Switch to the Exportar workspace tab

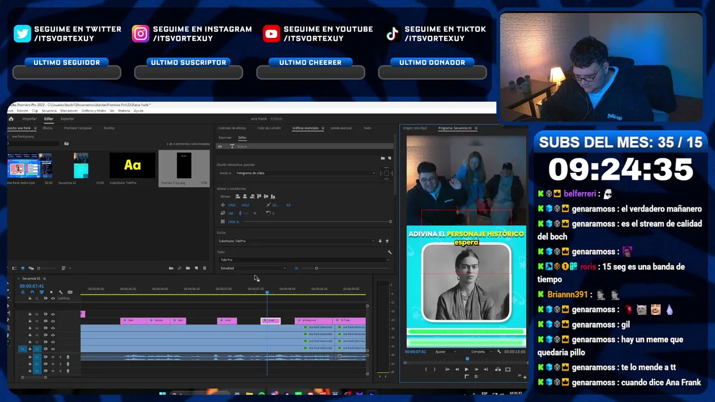68,118
